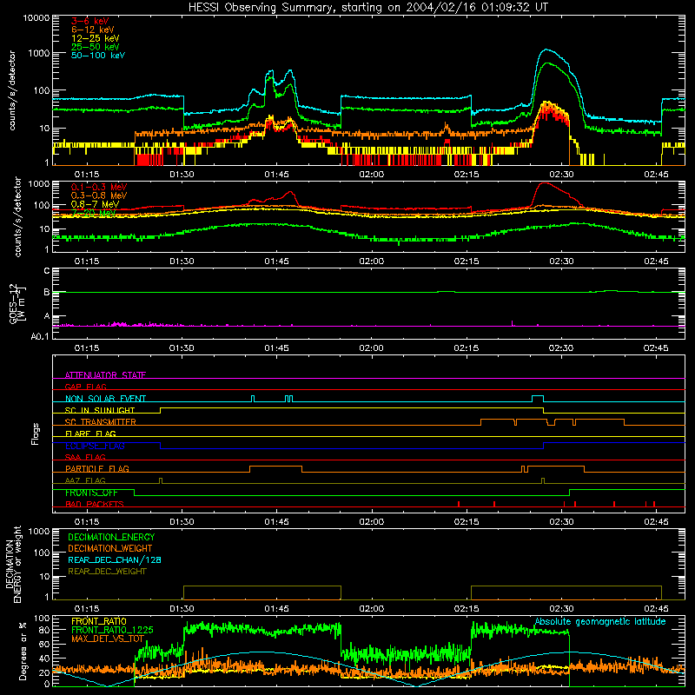Click the 'SAA_FLAG' flag label
Screen dimensions: 695x695
[x=85, y=457]
